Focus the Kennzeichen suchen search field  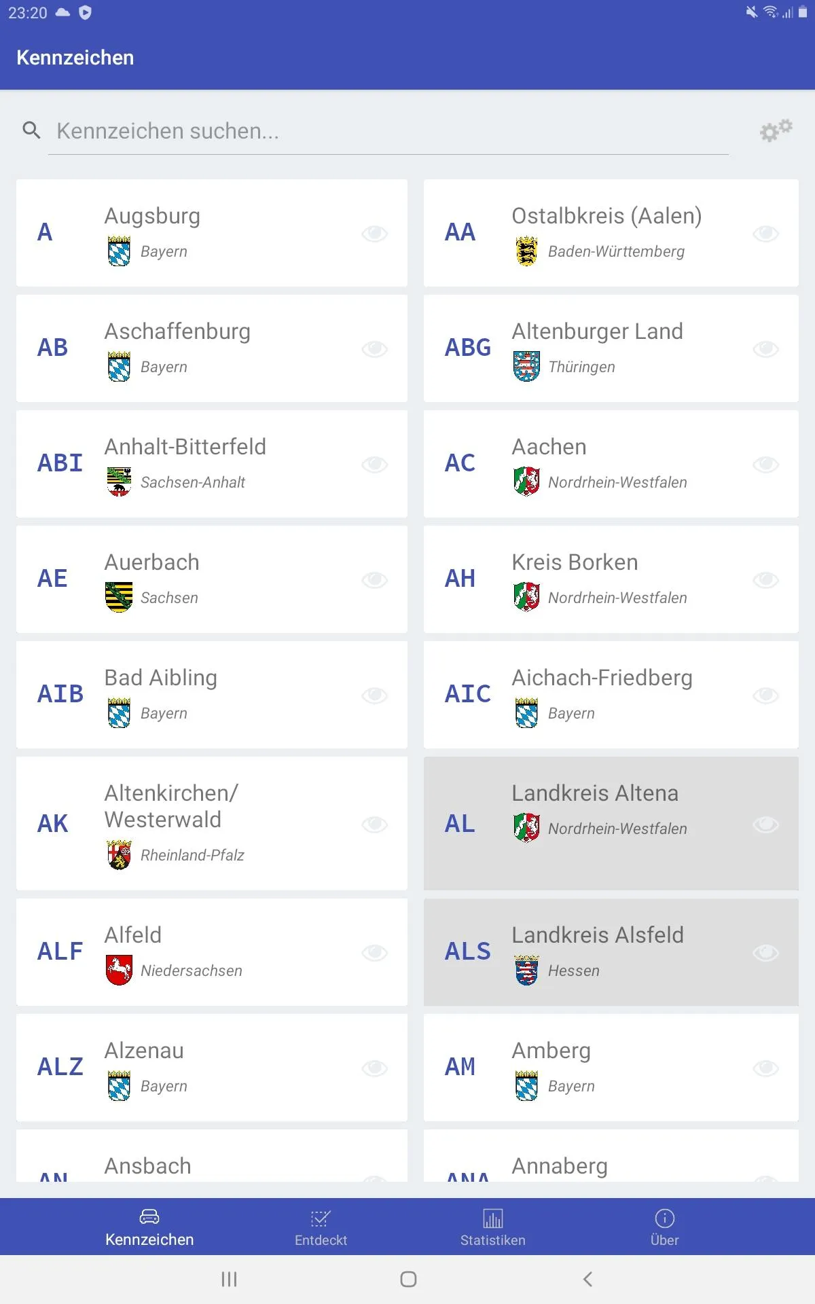click(388, 131)
